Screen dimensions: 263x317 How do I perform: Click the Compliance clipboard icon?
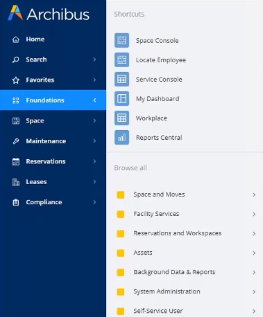point(16,202)
